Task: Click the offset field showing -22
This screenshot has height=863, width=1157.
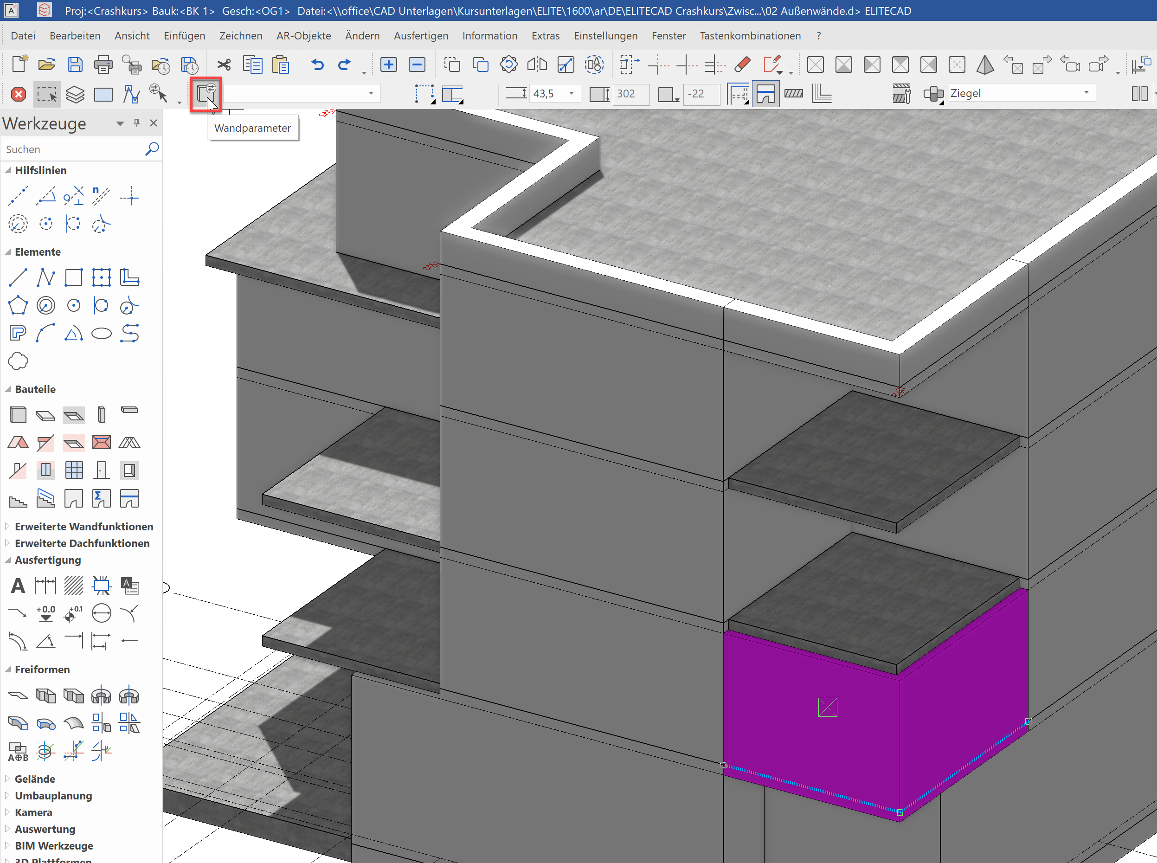Action: click(x=701, y=94)
